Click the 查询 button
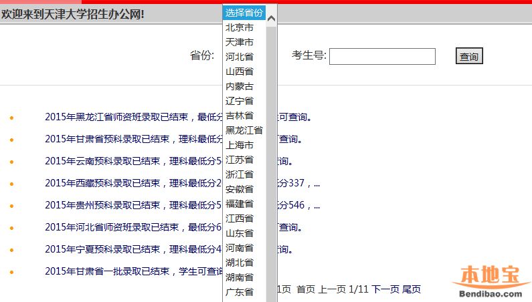This screenshot has height=302, width=532. pos(469,56)
